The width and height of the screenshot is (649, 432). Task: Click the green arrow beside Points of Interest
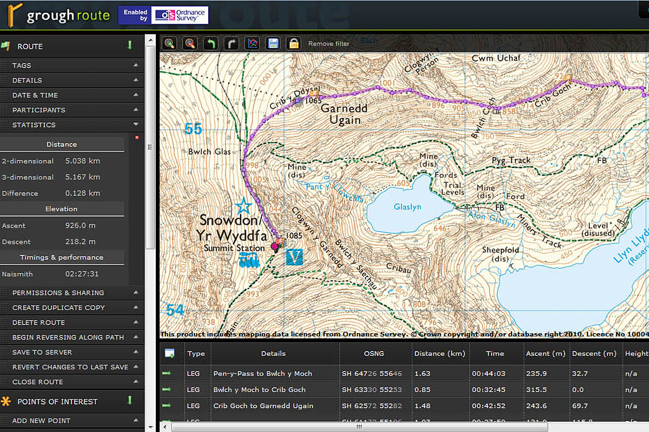click(130, 401)
